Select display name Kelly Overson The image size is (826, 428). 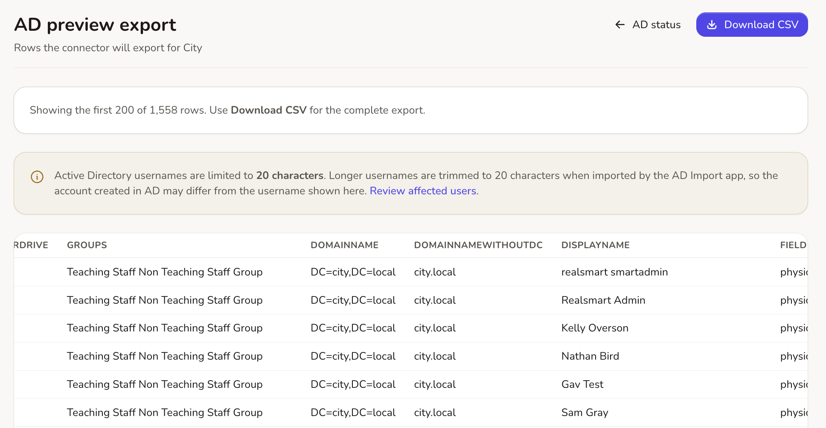click(595, 328)
